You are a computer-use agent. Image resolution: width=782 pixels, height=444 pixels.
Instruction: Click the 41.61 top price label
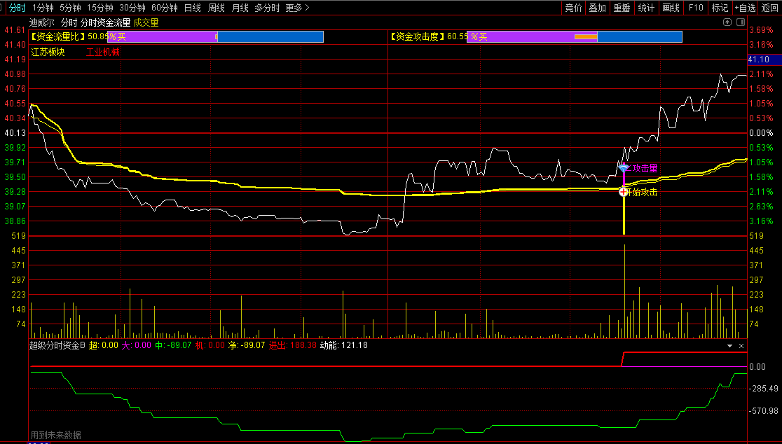(15, 30)
